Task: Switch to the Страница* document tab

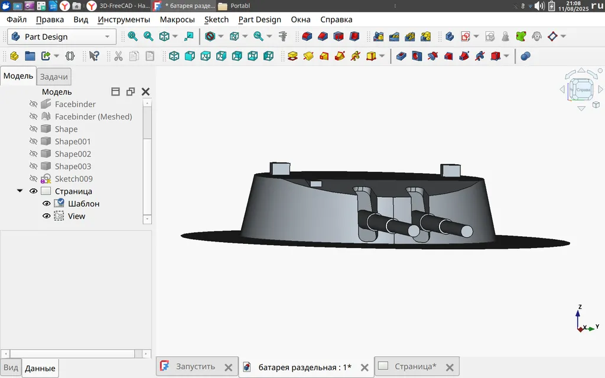Action: coord(415,366)
